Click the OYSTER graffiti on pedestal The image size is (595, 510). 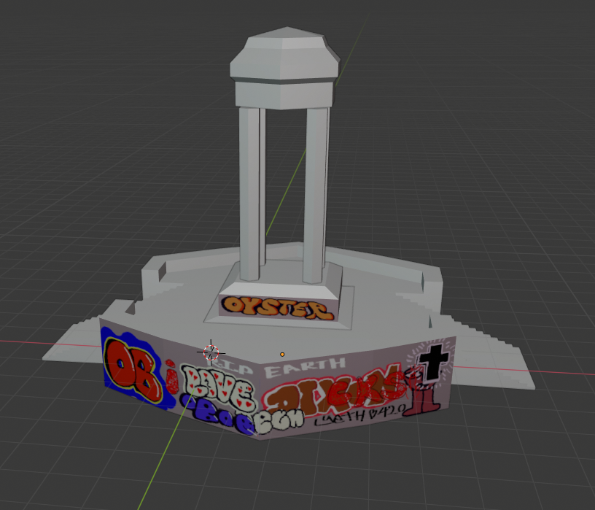click(278, 308)
